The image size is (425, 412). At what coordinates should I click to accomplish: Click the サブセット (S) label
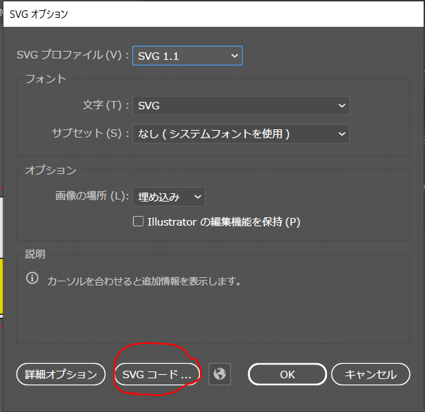pos(90,133)
